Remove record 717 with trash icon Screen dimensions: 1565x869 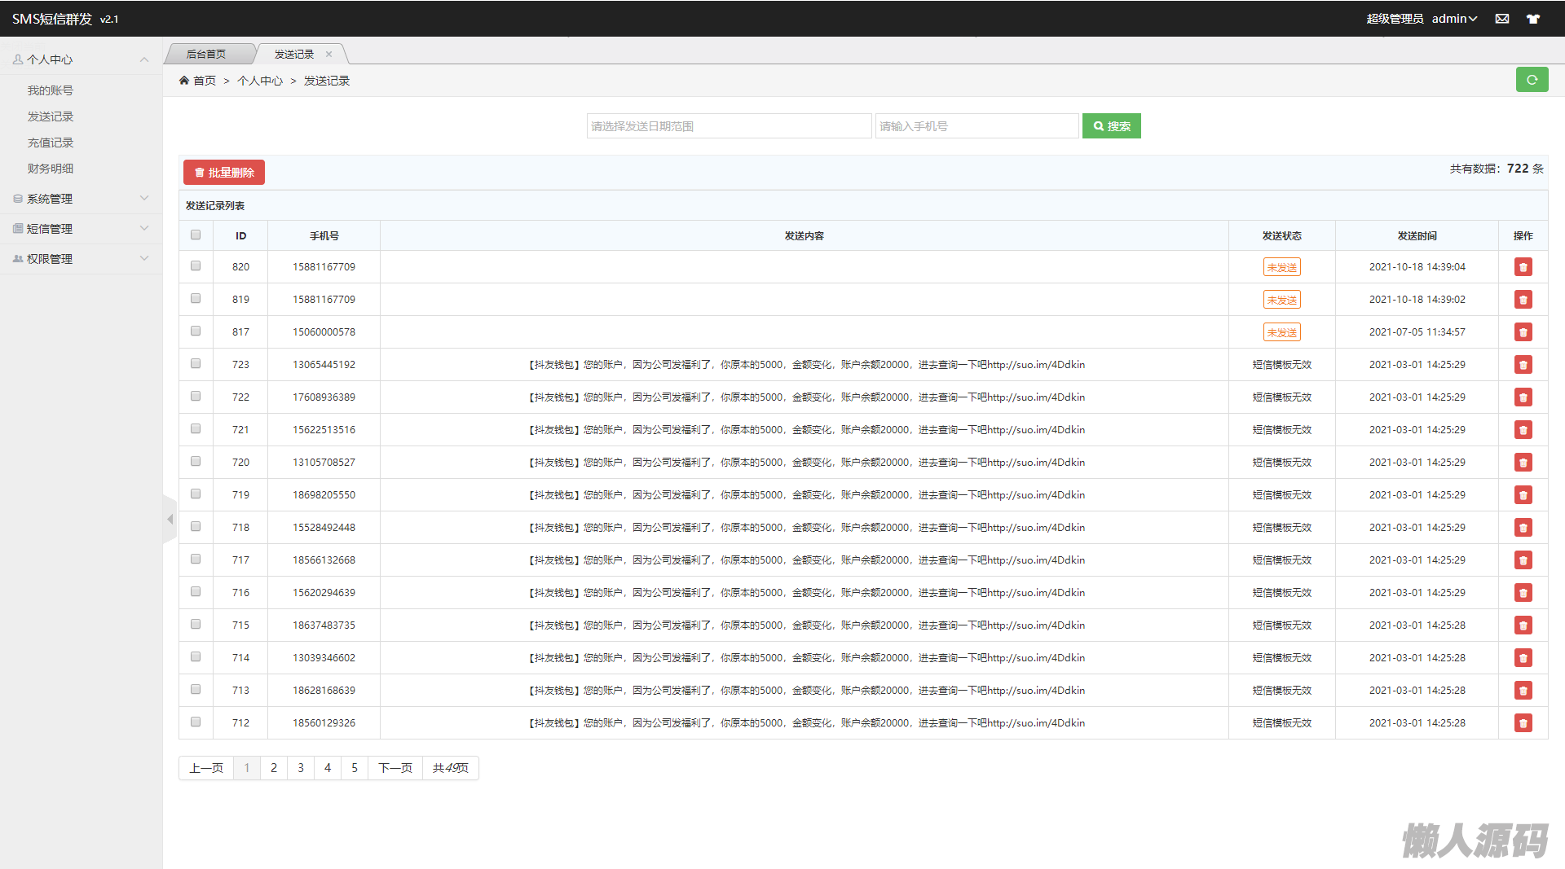tap(1523, 560)
